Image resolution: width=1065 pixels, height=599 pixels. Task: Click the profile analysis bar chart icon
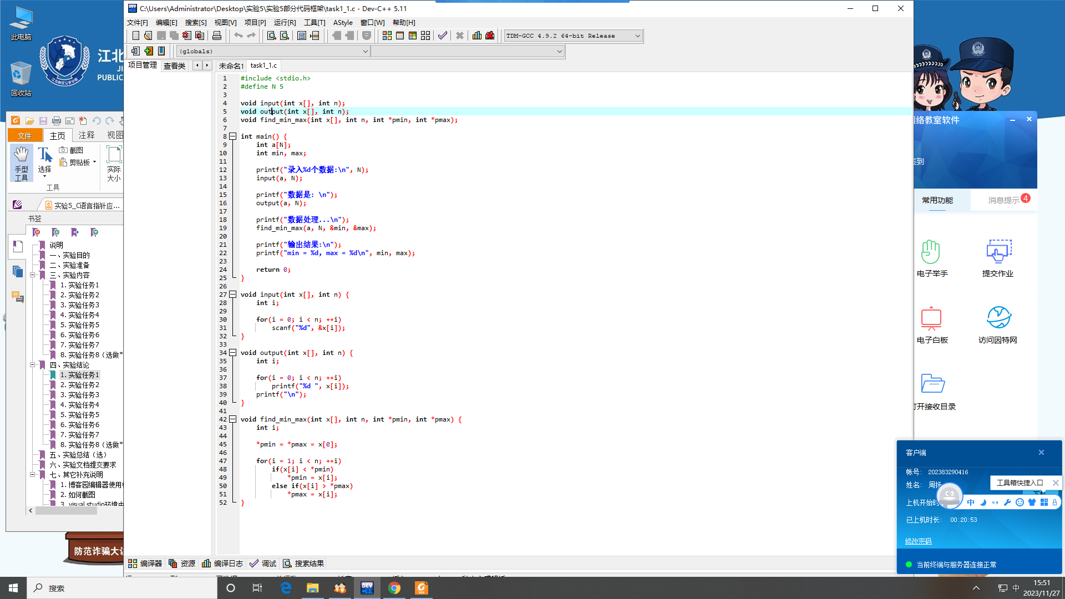(477, 35)
